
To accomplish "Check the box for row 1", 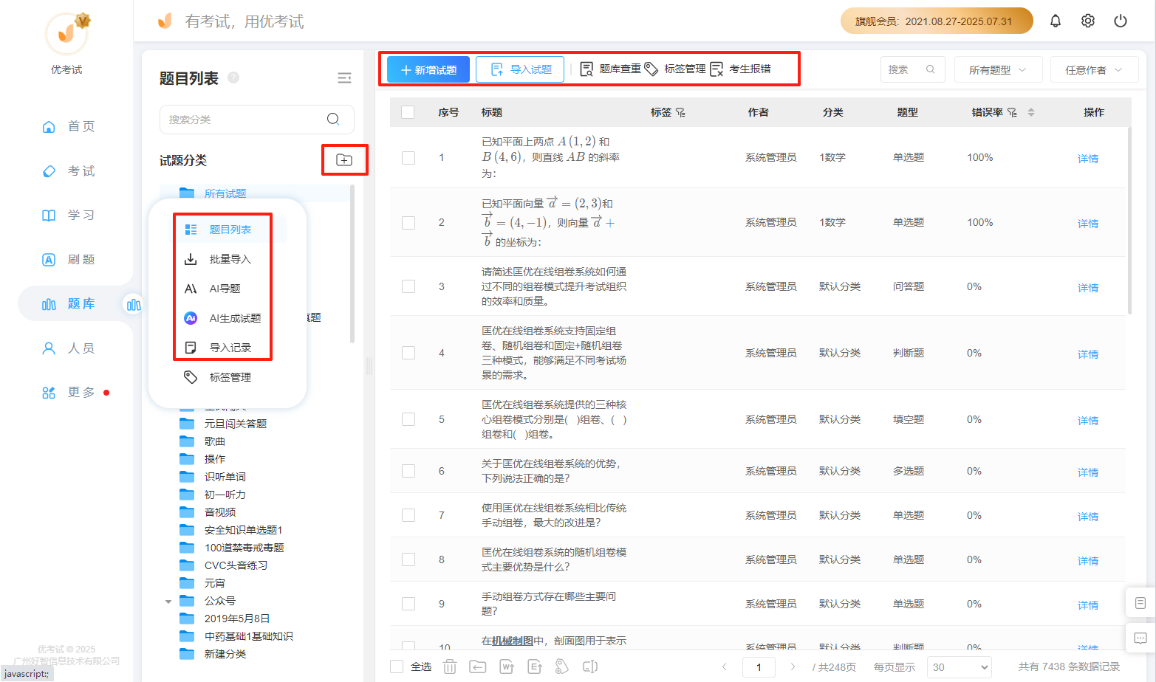I will [408, 158].
